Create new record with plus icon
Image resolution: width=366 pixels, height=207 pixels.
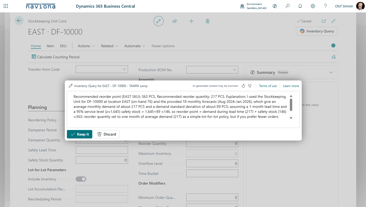tap(191, 21)
